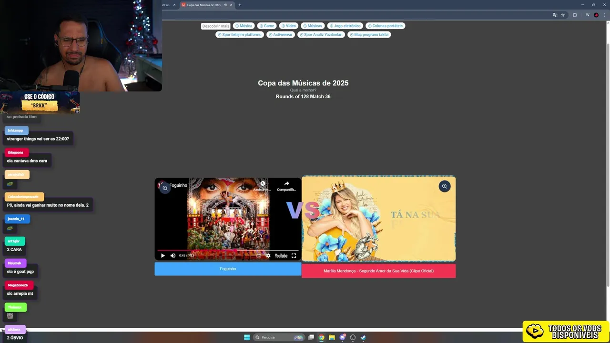This screenshot has width=610, height=343.
Task: Open the Game suggestion chip
Action: click(x=267, y=26)
